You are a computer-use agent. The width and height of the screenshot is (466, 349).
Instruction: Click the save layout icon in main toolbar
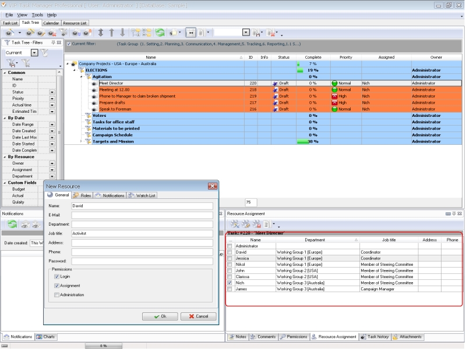256,33
